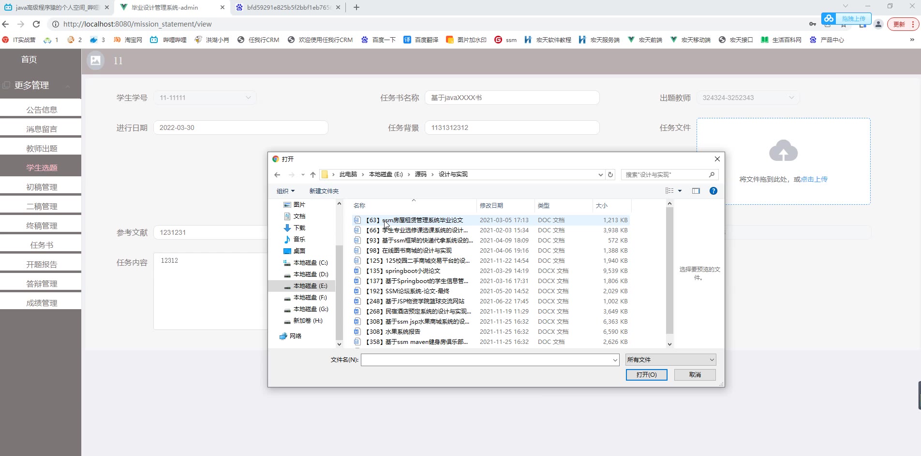Click the 取消 button in the file dialog
This screenshot has width=921, height=456.
click(x=695, y=375)
